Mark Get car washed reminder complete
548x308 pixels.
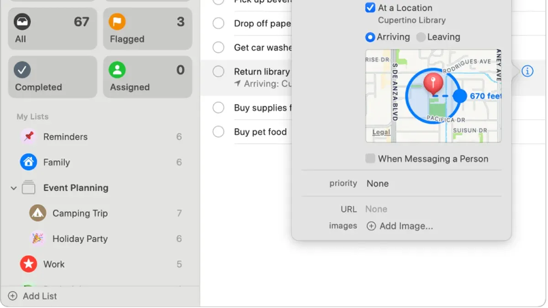coord(219,47)
